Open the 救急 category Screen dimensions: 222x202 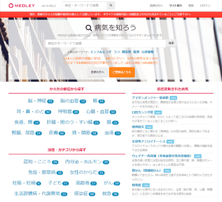point(110,194)
